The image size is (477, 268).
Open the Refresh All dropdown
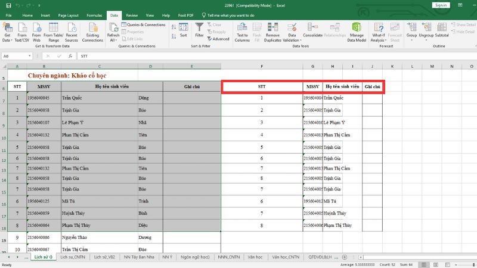coord(113,39)
